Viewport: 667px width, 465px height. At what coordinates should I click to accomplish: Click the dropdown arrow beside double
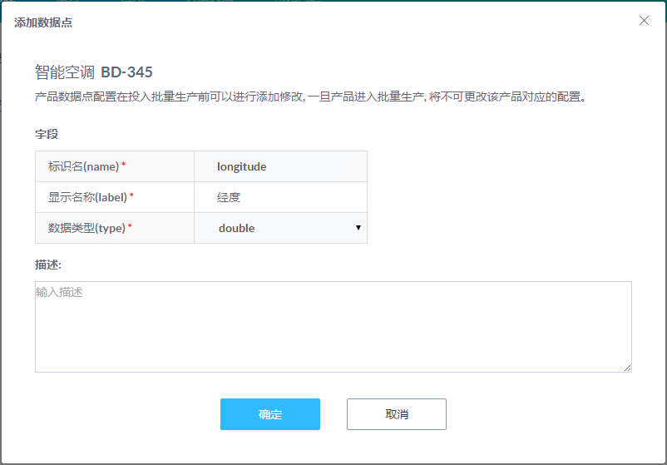click(x=358, y=228)
